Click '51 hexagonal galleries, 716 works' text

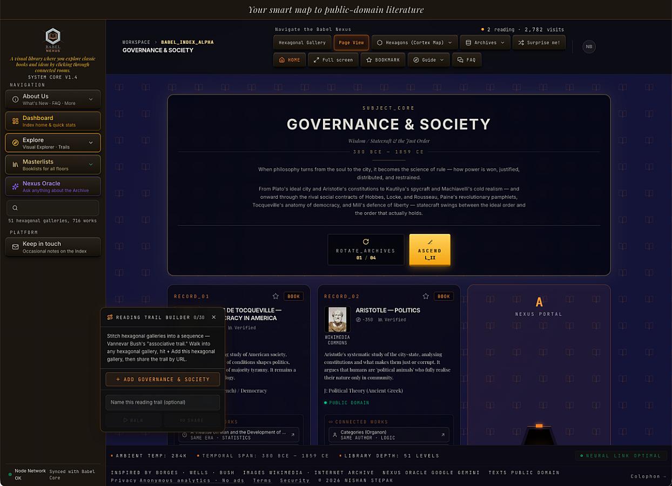pos(52,221)
